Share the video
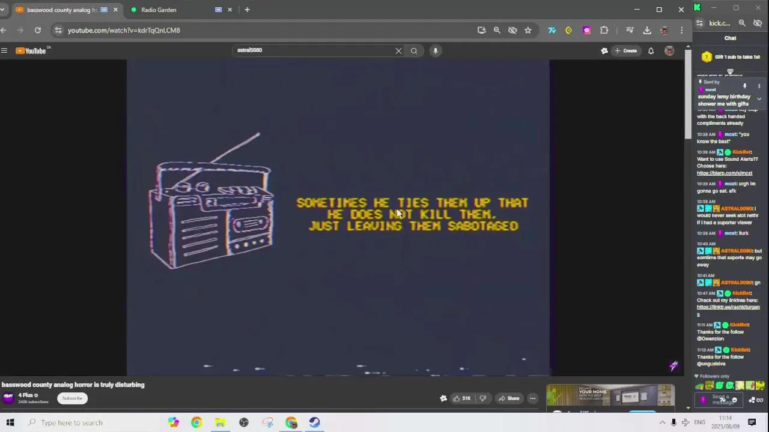This screenshot has width=769, height=432. 508,398
